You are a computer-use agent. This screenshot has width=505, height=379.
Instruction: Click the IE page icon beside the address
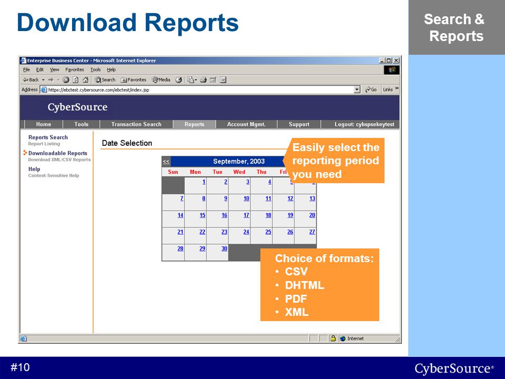click(44, 89)
